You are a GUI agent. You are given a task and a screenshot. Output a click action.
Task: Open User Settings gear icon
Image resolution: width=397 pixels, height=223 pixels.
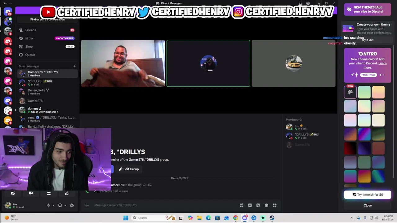click(x=72, y=205)
